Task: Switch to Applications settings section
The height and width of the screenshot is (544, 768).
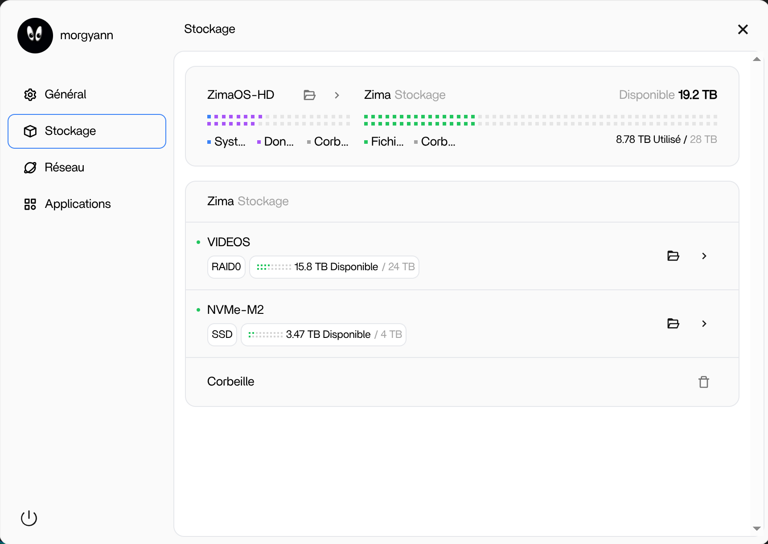Action: point(78,204)
